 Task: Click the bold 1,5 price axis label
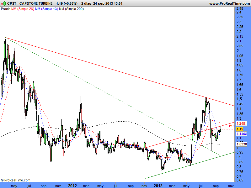pyautogui.click(x=239, y=99)
